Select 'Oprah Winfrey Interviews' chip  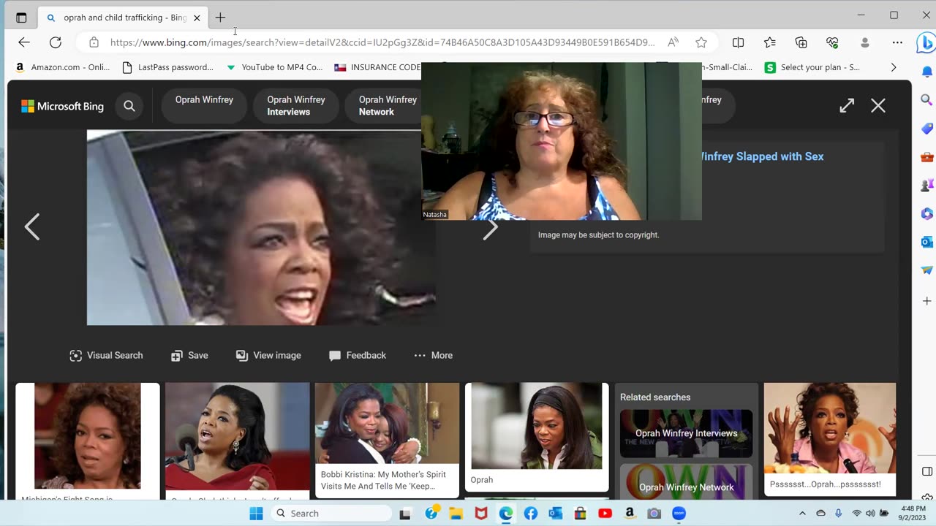click(x=295, y=105)
